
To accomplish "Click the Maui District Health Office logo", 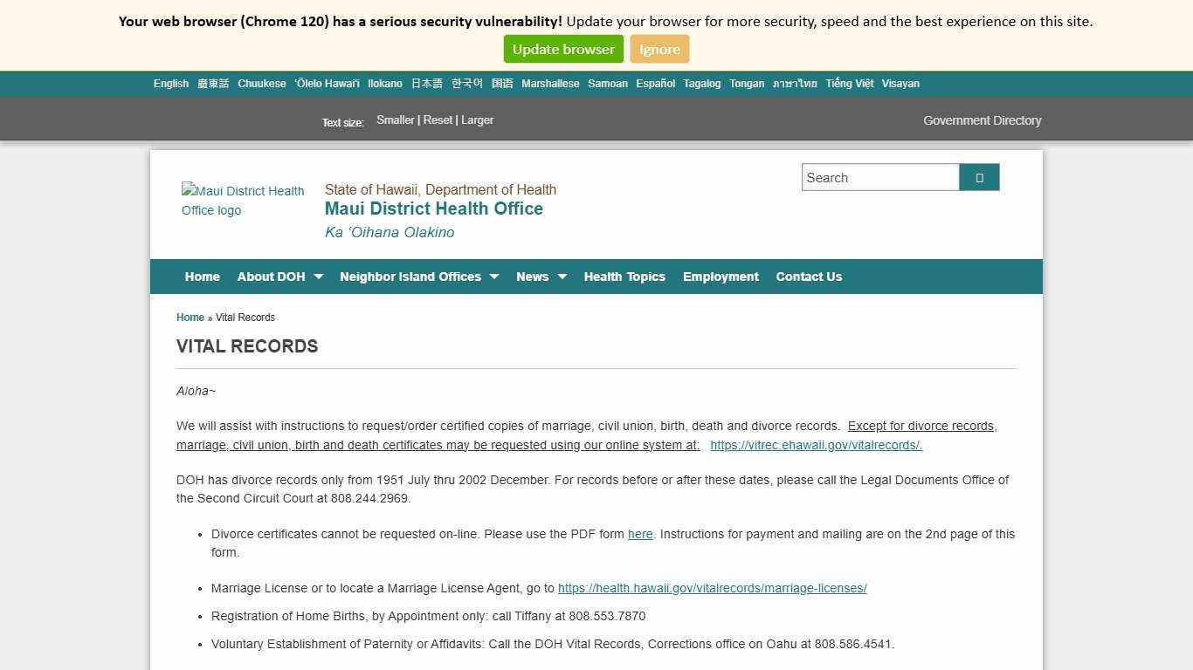I will click(x=243, y=201).
